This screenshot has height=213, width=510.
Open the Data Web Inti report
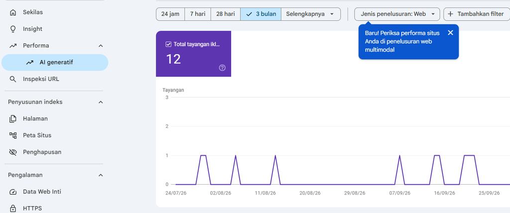coord(55,192)
